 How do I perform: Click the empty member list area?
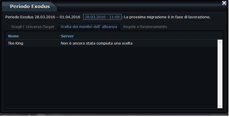[112, 77]
